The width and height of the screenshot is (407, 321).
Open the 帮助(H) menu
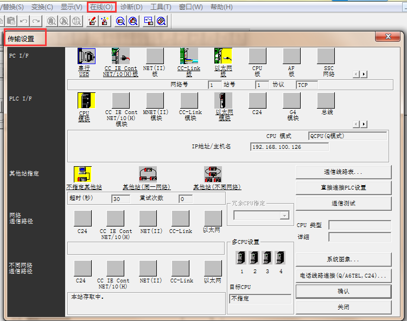221,7
